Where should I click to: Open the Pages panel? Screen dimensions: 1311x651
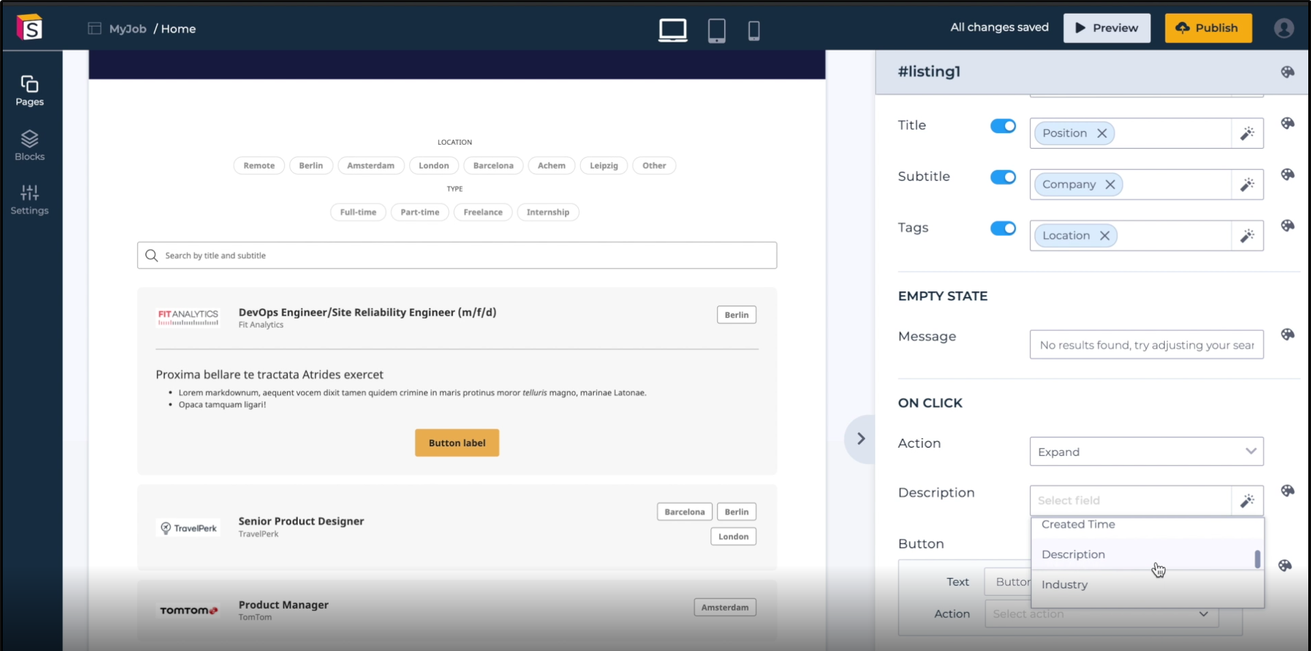click(x=29, y=91)
